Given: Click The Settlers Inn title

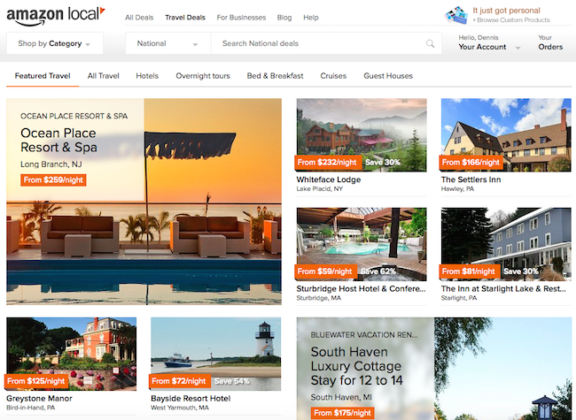Looking at the screenshot, I should [x=471, y=179].
